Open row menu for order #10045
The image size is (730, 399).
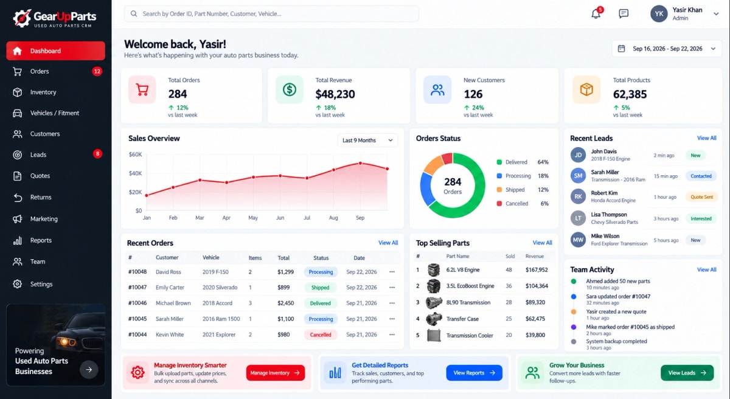[x=392, y=319]
